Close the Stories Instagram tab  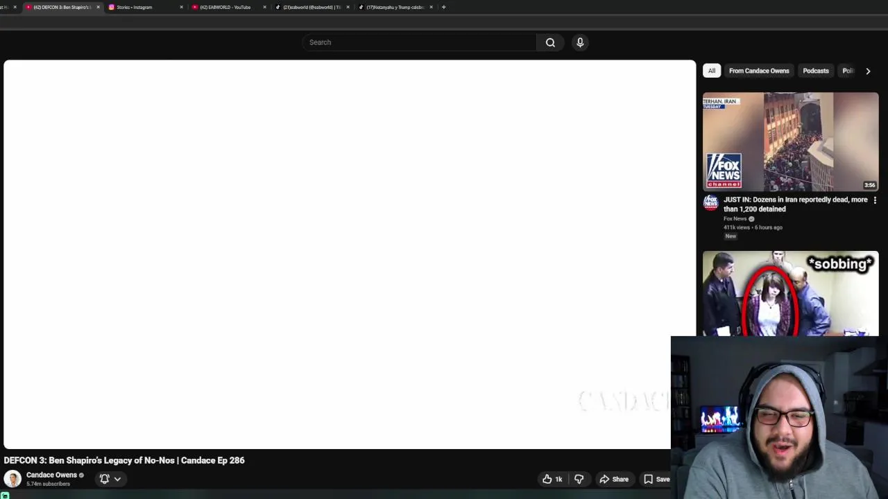pos(181,7)
